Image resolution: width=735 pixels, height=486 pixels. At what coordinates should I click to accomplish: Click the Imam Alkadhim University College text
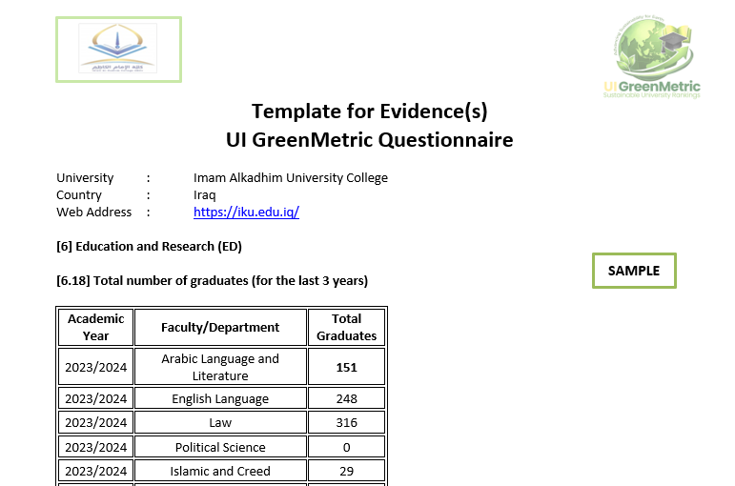tap(291, 178)
